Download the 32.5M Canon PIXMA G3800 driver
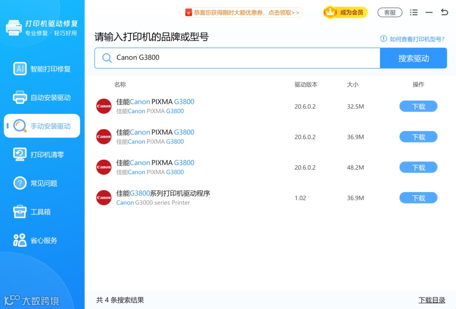This screenshot has width=456, height=309. [418, 106]
